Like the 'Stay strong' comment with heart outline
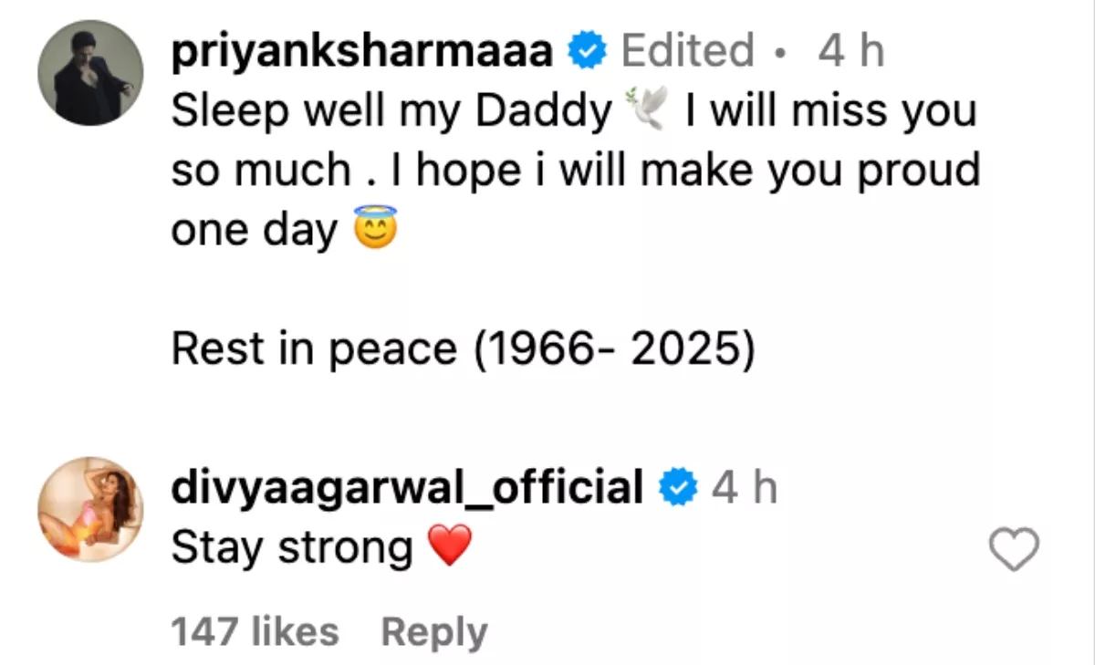Viewport: 1095px width, 665px height. click(1015, 549)
